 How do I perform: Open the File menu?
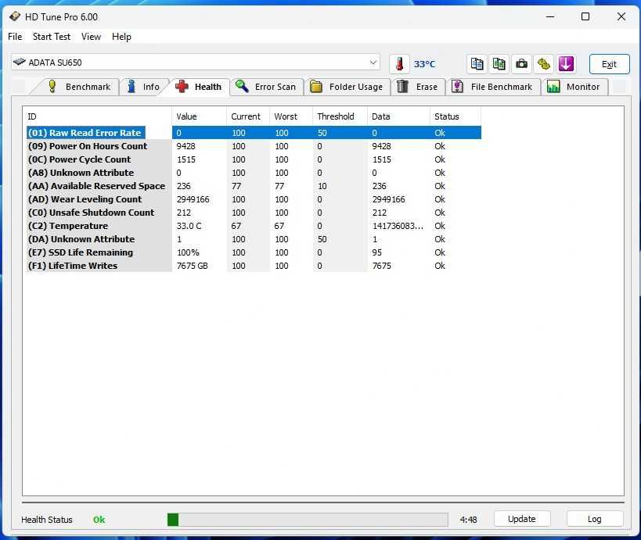coord(15,36)
